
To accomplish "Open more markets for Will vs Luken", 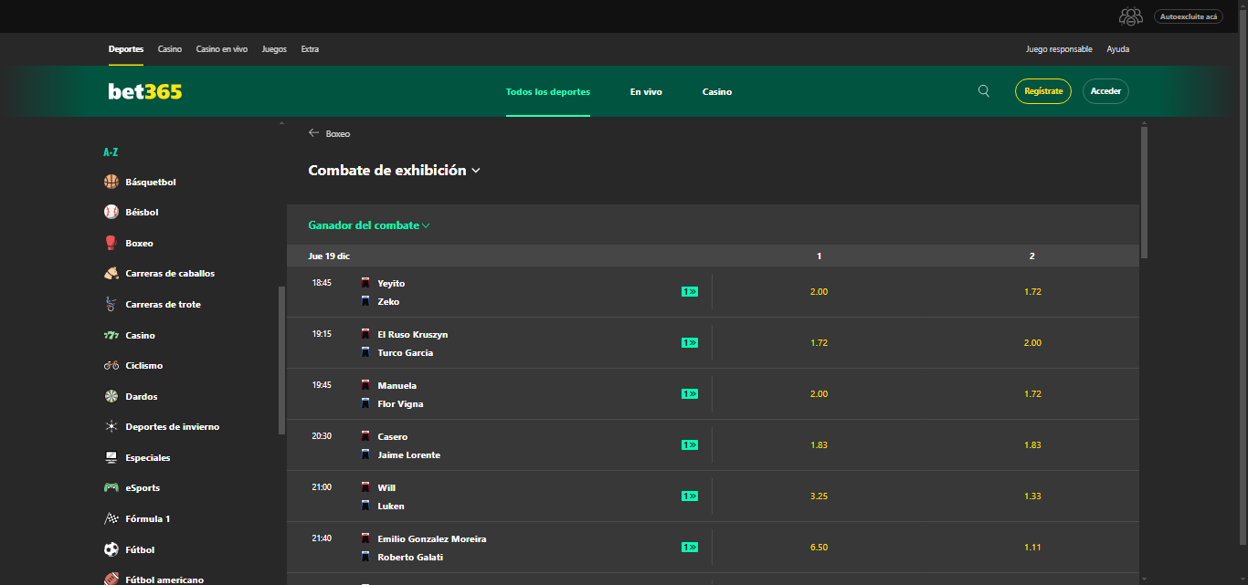I will point(690,496).
